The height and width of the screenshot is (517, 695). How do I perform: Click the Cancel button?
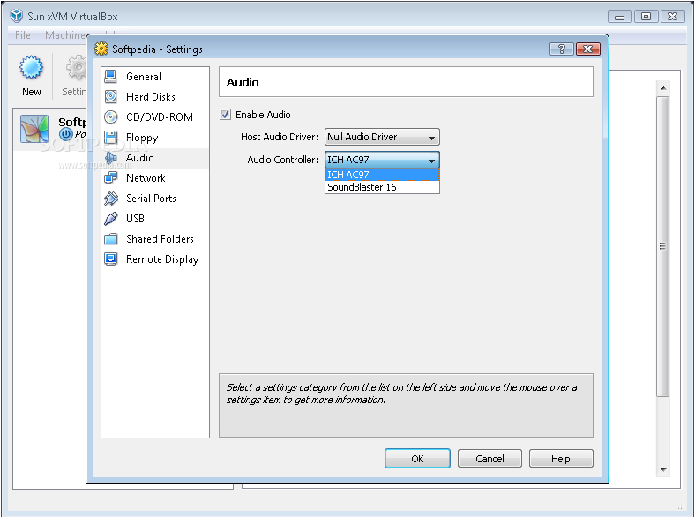(x=489, y=459)
